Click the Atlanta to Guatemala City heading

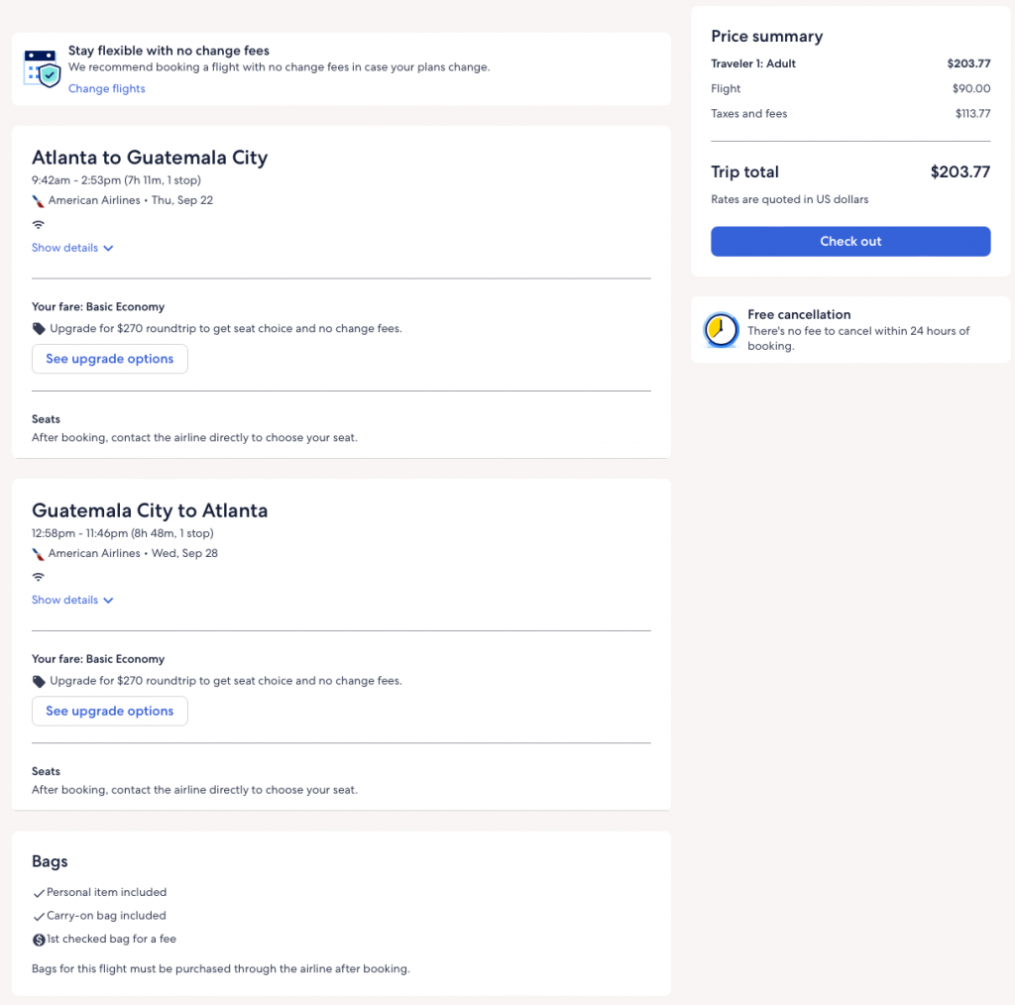click(x=150, y=158)
